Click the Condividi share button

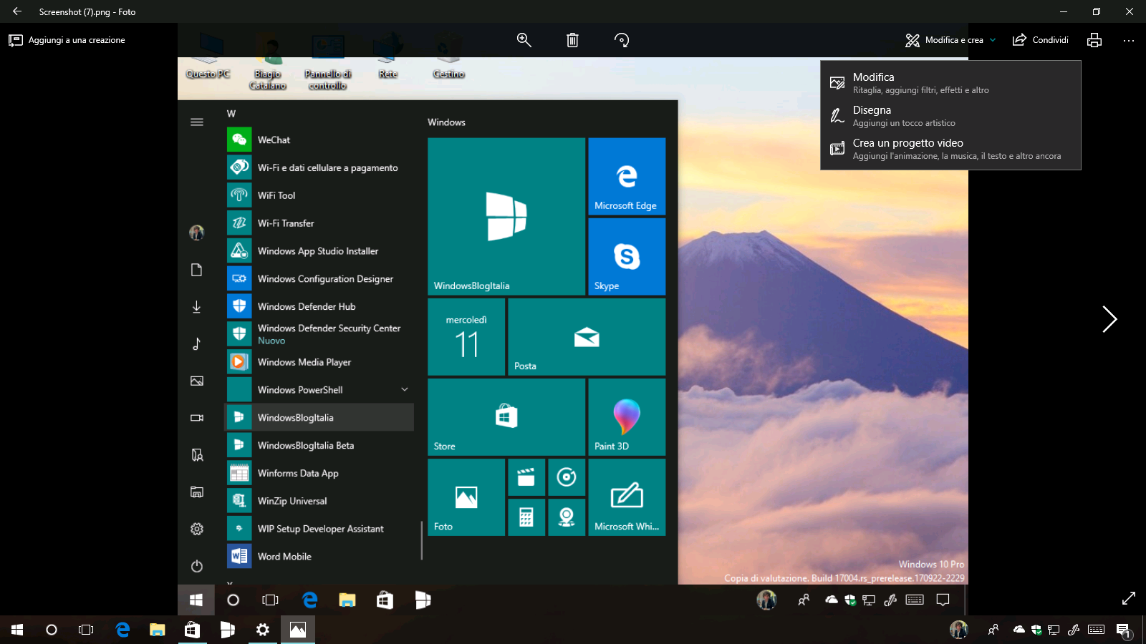tap(1040, 40)
